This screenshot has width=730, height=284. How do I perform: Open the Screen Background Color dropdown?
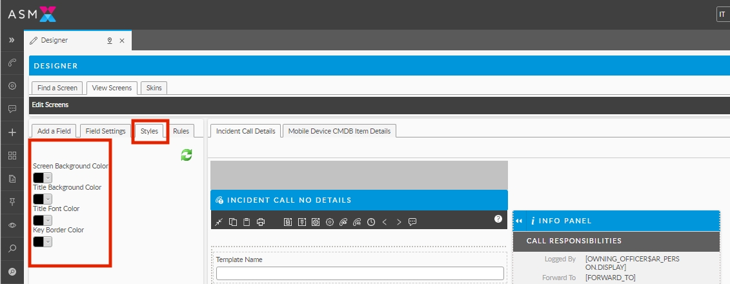click(48, 177)
